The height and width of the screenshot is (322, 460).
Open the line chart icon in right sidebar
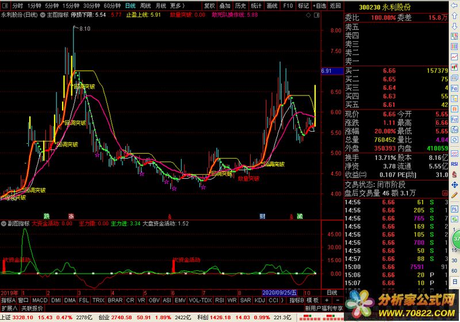pos(454,56)
